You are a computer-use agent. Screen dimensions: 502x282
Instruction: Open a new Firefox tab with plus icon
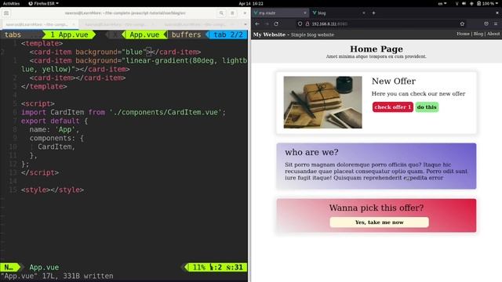pos(373,13)
